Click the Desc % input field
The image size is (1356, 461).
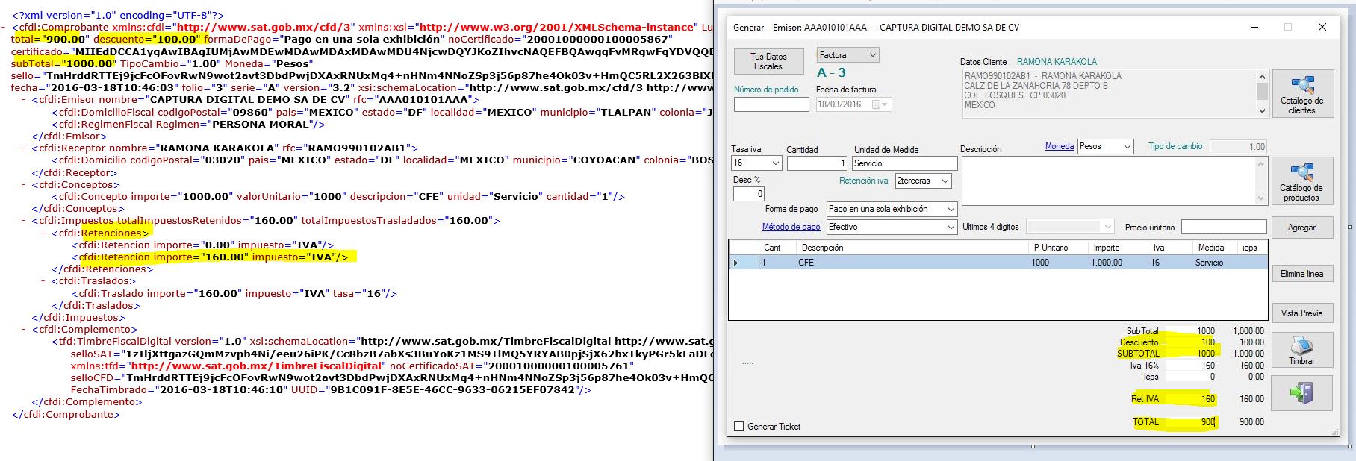click(749, 194)
